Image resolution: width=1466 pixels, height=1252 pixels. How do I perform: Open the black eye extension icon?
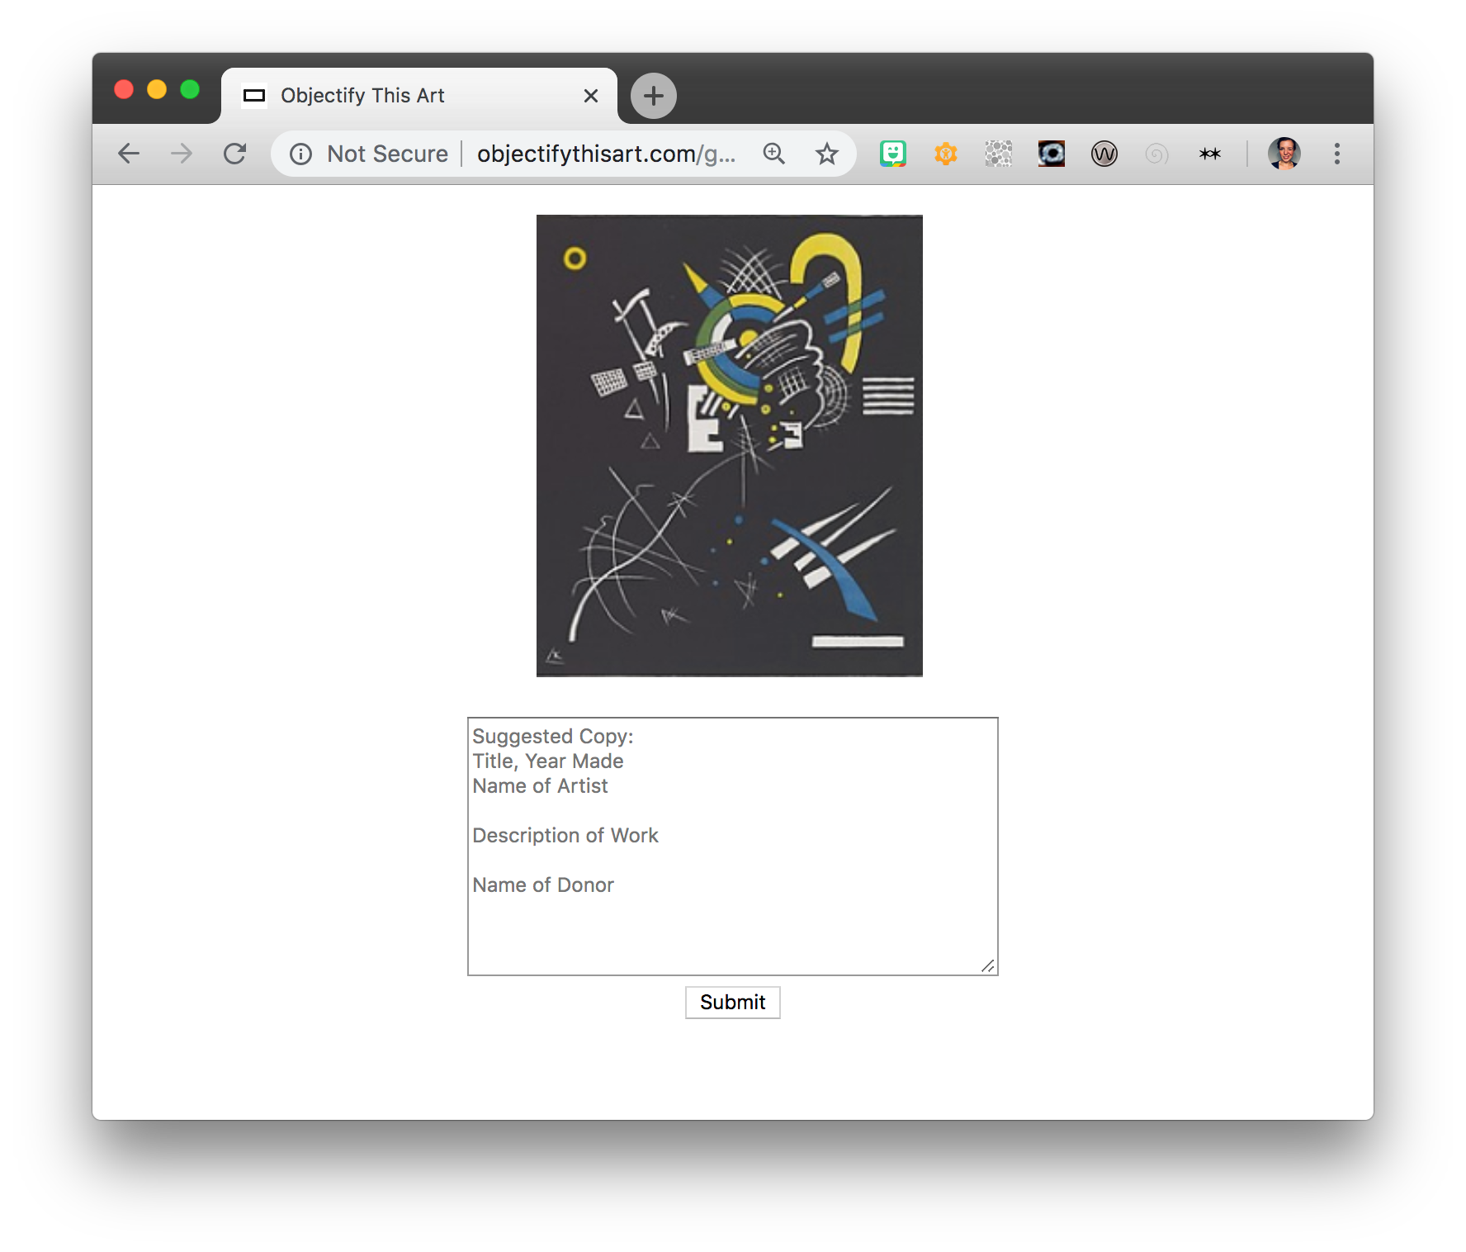(x=1052, y=154)
